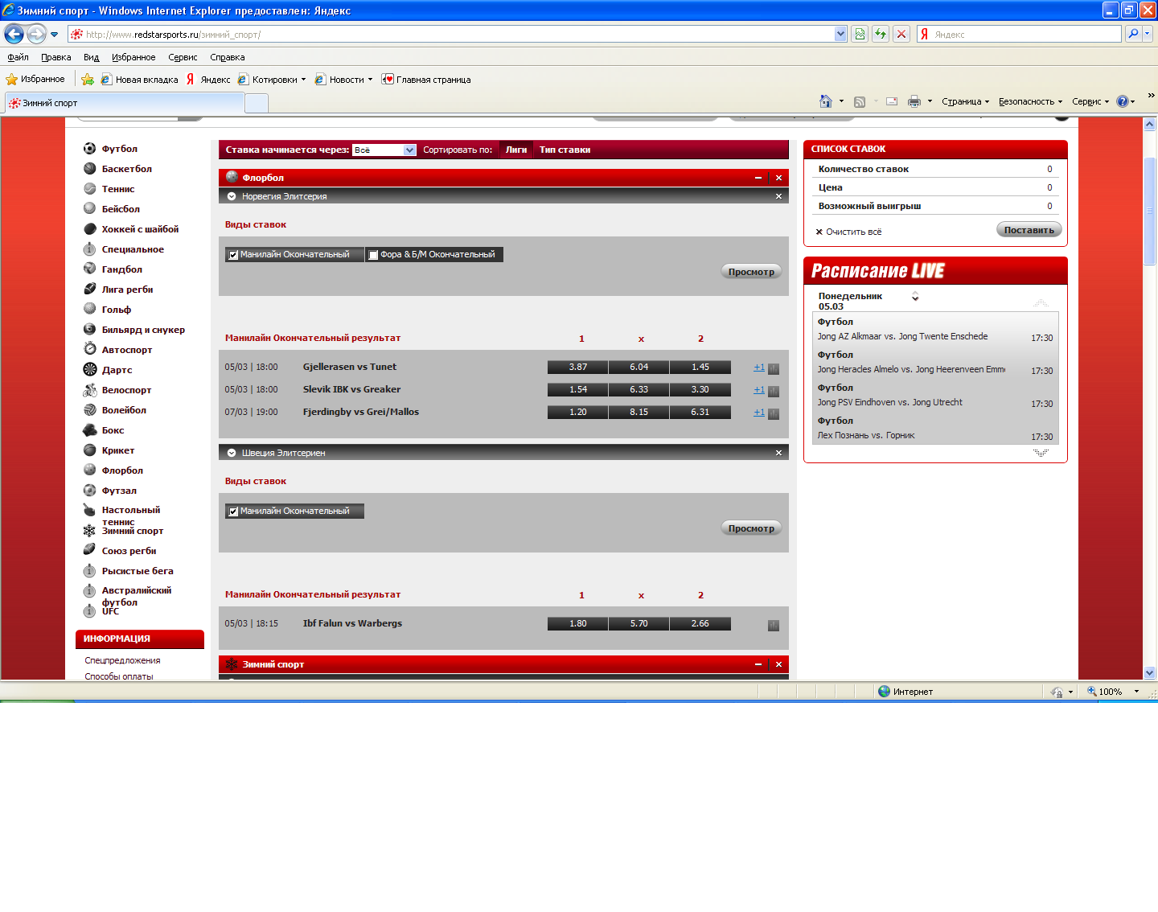Screen dimensions: 1158x912
Task: Open the Зимний спорт snowflake icon
Action: tap(89, 531)
